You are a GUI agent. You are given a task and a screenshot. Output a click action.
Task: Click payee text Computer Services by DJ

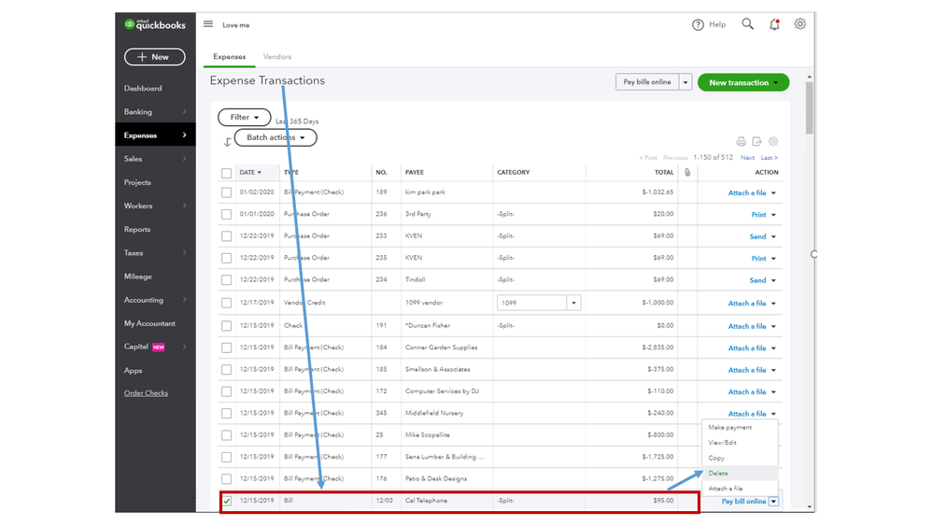[x=442, y=391]
